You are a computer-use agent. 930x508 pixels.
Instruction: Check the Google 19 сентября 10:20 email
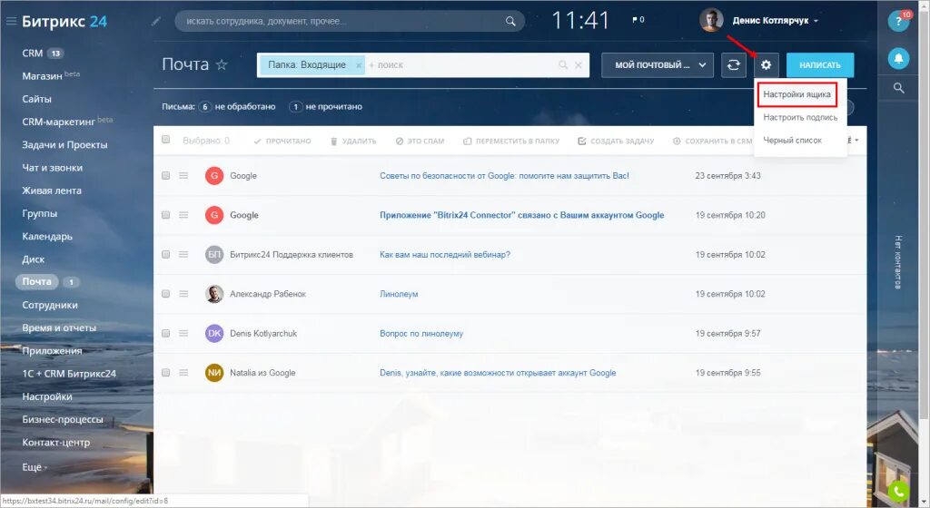165,215
